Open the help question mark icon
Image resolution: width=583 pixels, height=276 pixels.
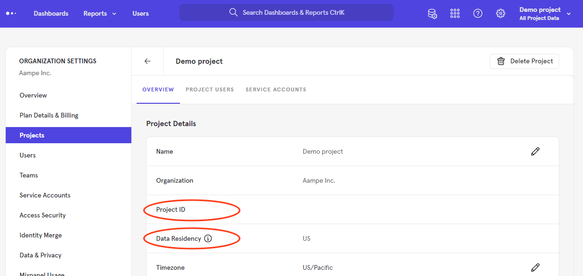click(478, 13)
